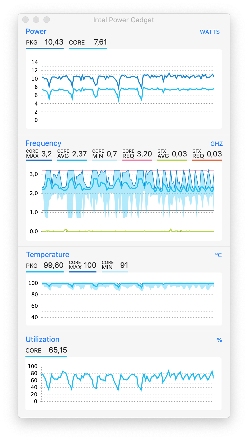This screenshot has height=440, width=248.
Task: Select the CORE MAX 3,2 frequency reading
Action: [x=47, y=154]
